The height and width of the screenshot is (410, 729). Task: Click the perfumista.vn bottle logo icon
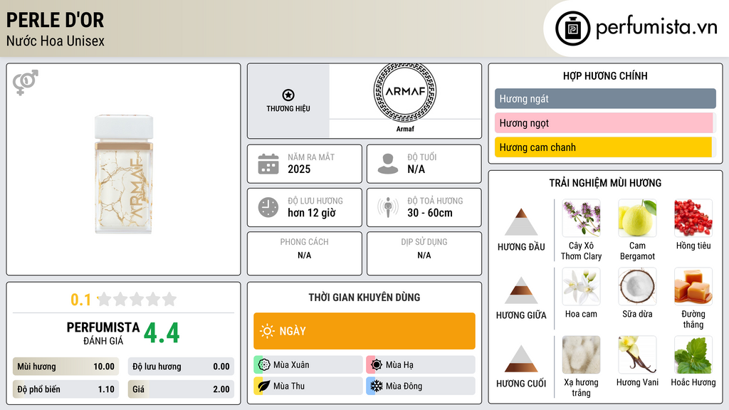pos(572,28)
